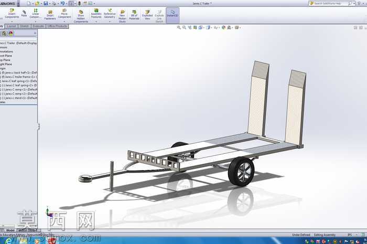The image size is (367, 244).
Task: Open View Orientation icon in view toolbar
Action: coord(200,28)
